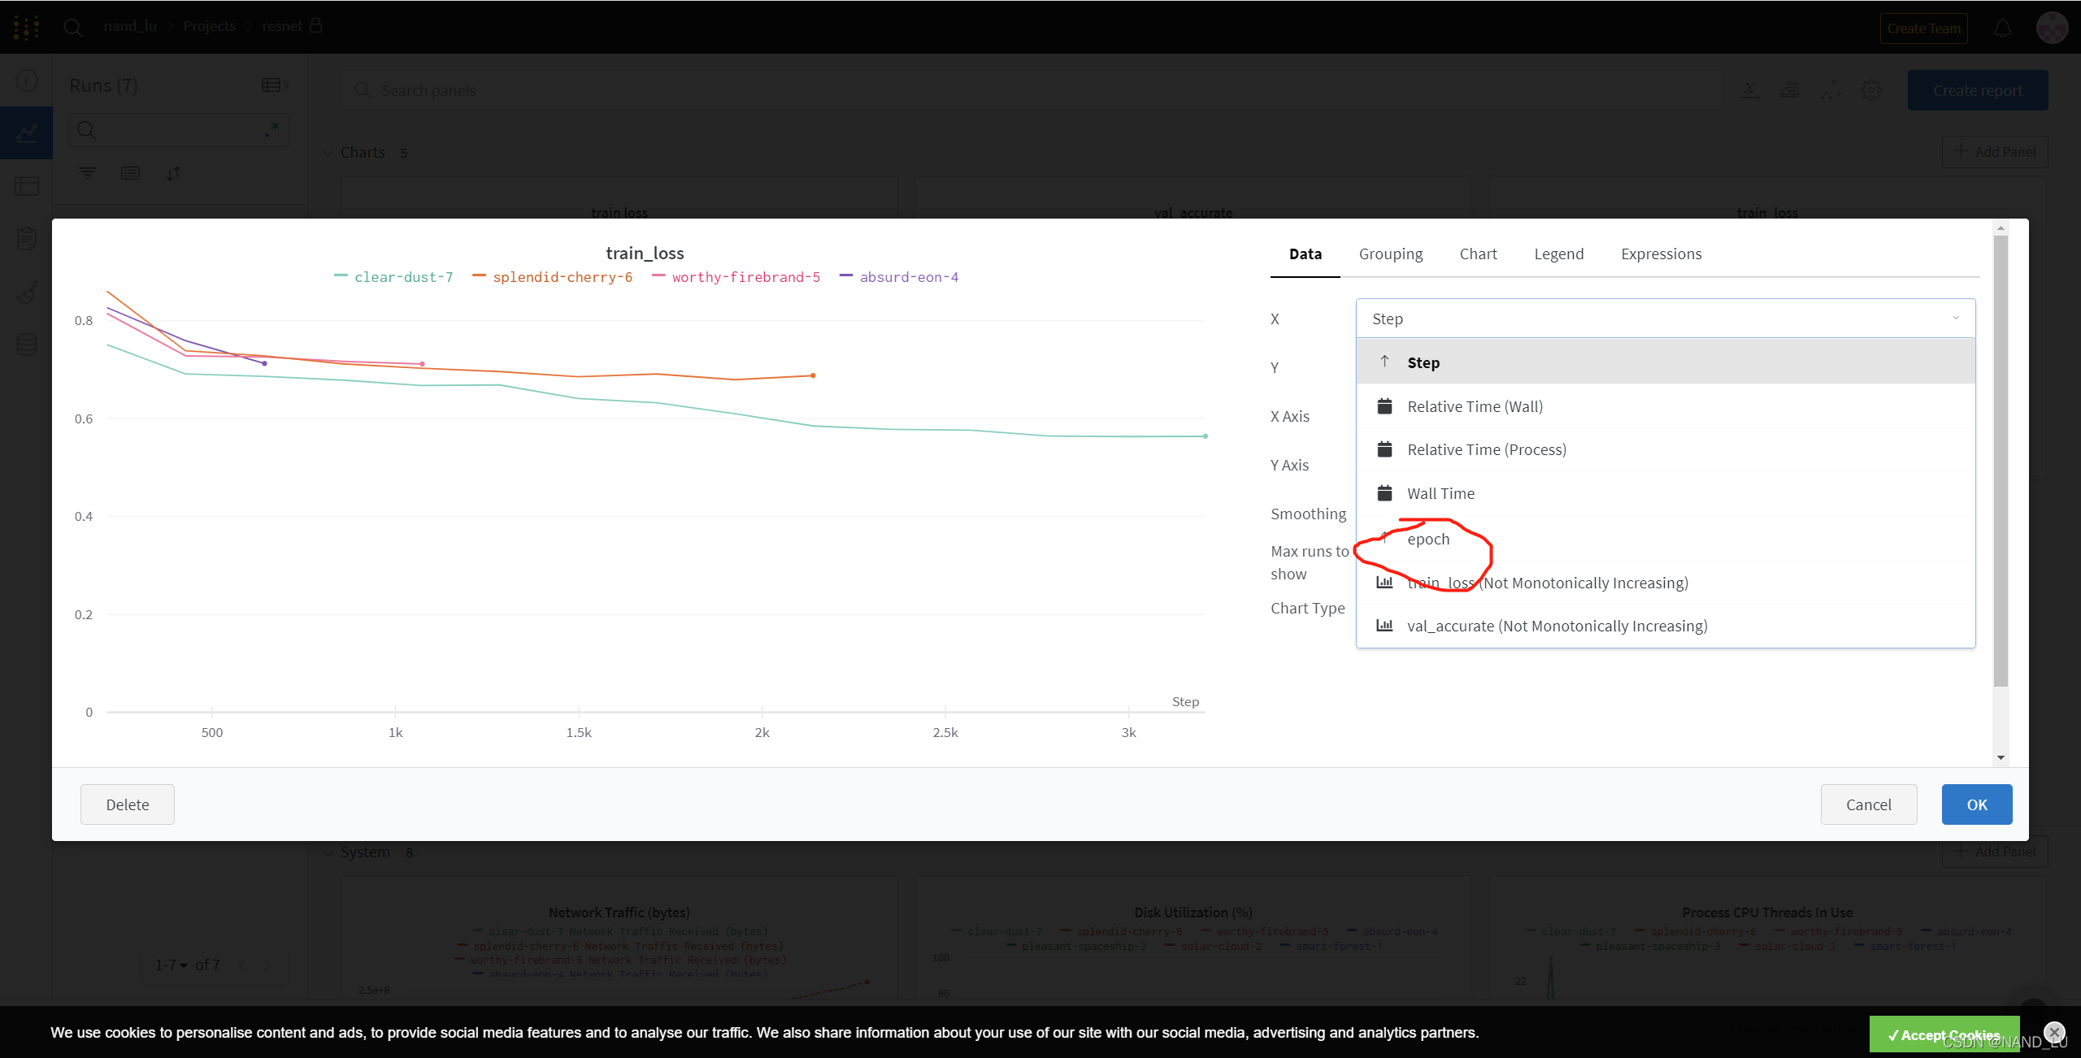Toggle clear-dust-7 legend entry
Viewport: 2081px width, 1058px height.
[x=403, y=277]
